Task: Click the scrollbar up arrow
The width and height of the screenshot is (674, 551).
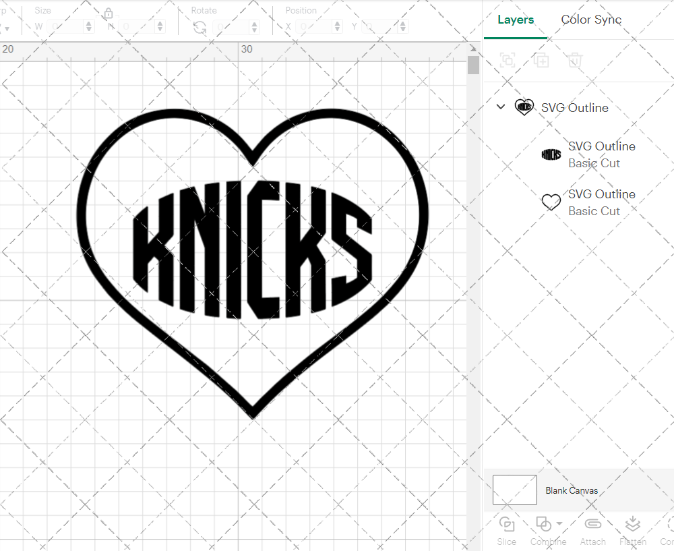Action: [473, 48]
